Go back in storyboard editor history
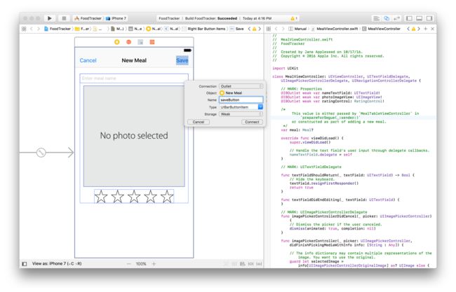Image resolution: width=456 pixels, height=292 pixels. [x=32, y=29]
